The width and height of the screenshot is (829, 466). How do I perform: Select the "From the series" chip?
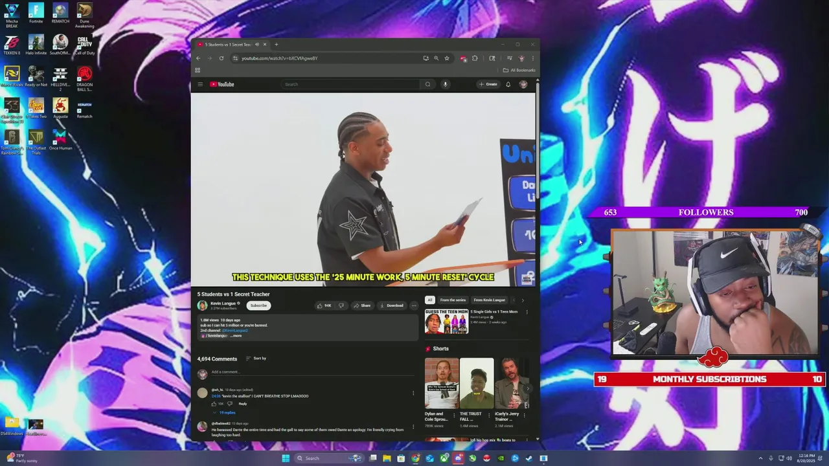453,300
